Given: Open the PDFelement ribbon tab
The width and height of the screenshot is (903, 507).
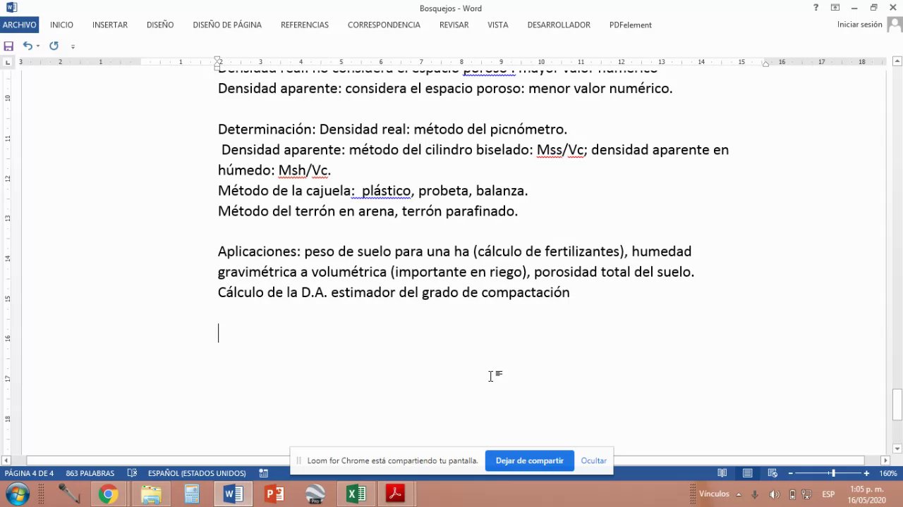Looking at the screenshot, I should coord(630,25).
